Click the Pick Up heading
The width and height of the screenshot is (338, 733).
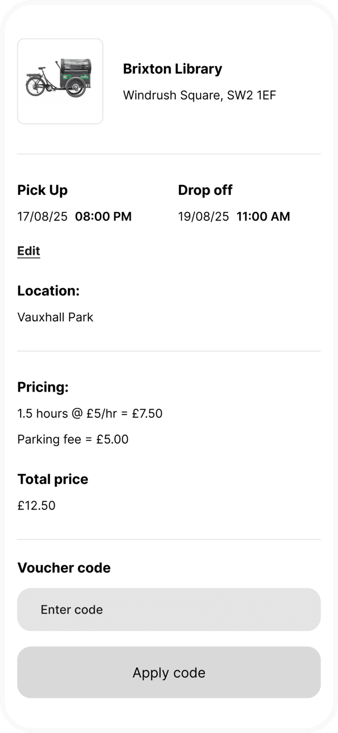(x=42, y=190)
